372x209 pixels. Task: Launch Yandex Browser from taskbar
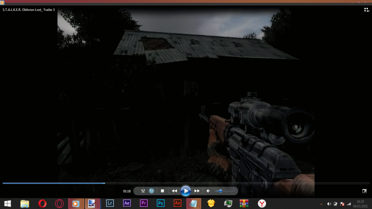pos(262,203)
